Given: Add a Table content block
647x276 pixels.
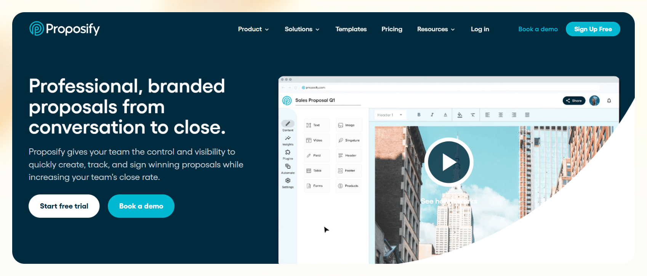Looking at the screenshot, I should pyautogui.click(x=317, y=171).
